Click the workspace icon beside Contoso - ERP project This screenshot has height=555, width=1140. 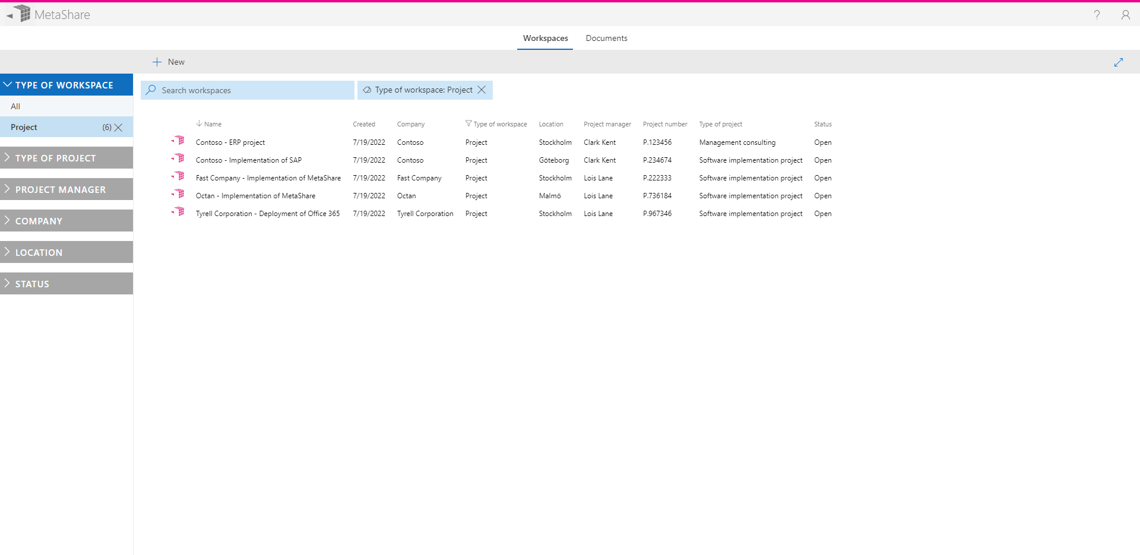tap(178, 141)
